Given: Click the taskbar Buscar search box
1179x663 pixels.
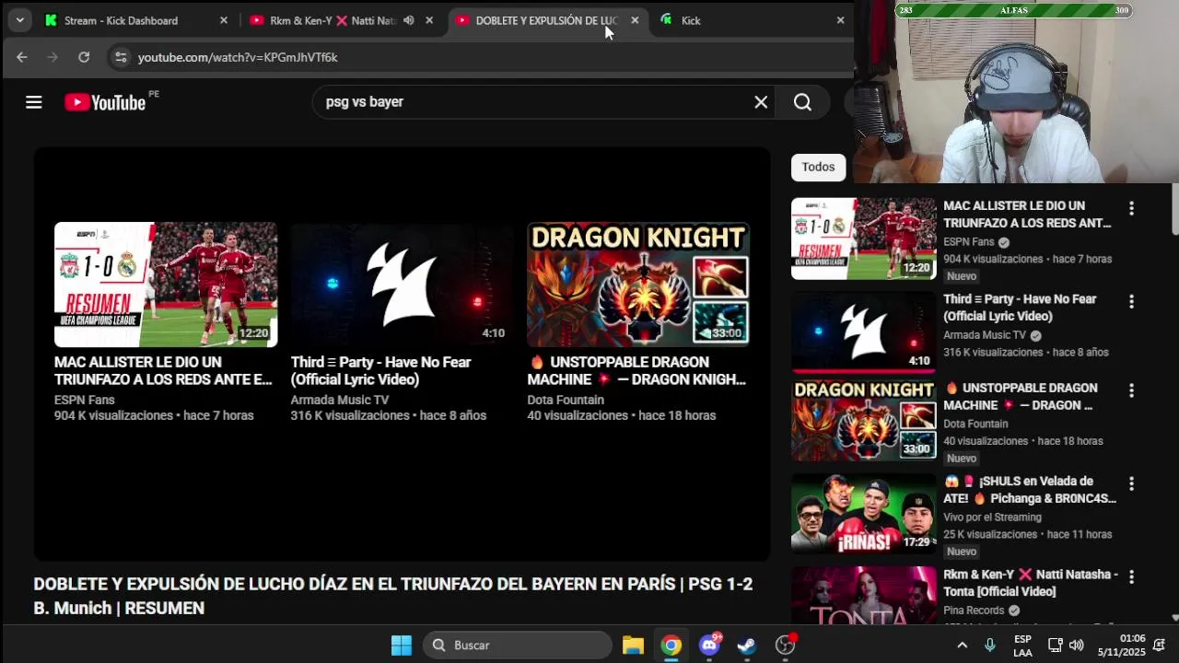Looking at the screenshot, I should coord(518,646).
